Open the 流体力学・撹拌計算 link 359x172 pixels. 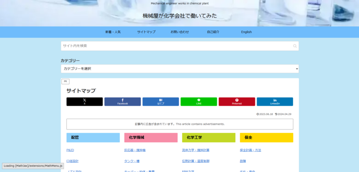pos(196,150)
